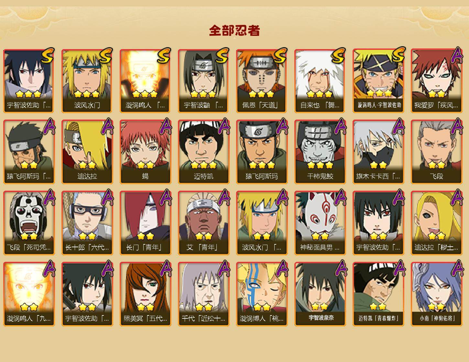Select the 迪达拉 A-rank card
This screenshot has height=362, width=469.
(x=87, y=152)
